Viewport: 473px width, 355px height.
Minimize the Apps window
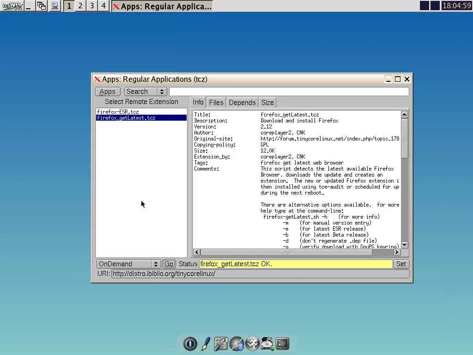coord(388,80)
